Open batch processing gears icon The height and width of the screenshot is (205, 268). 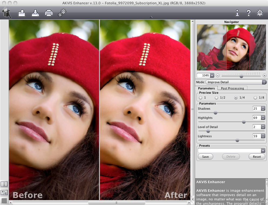pyautogui.click(x=62, y=13)
